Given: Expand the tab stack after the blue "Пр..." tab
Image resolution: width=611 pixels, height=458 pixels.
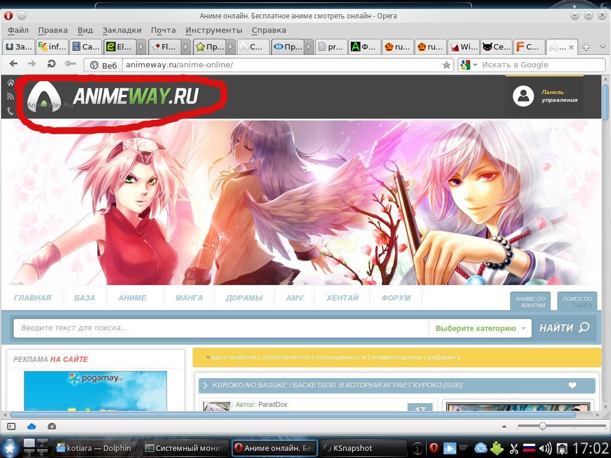Looking at the screenshot, I should coord(309,47).
